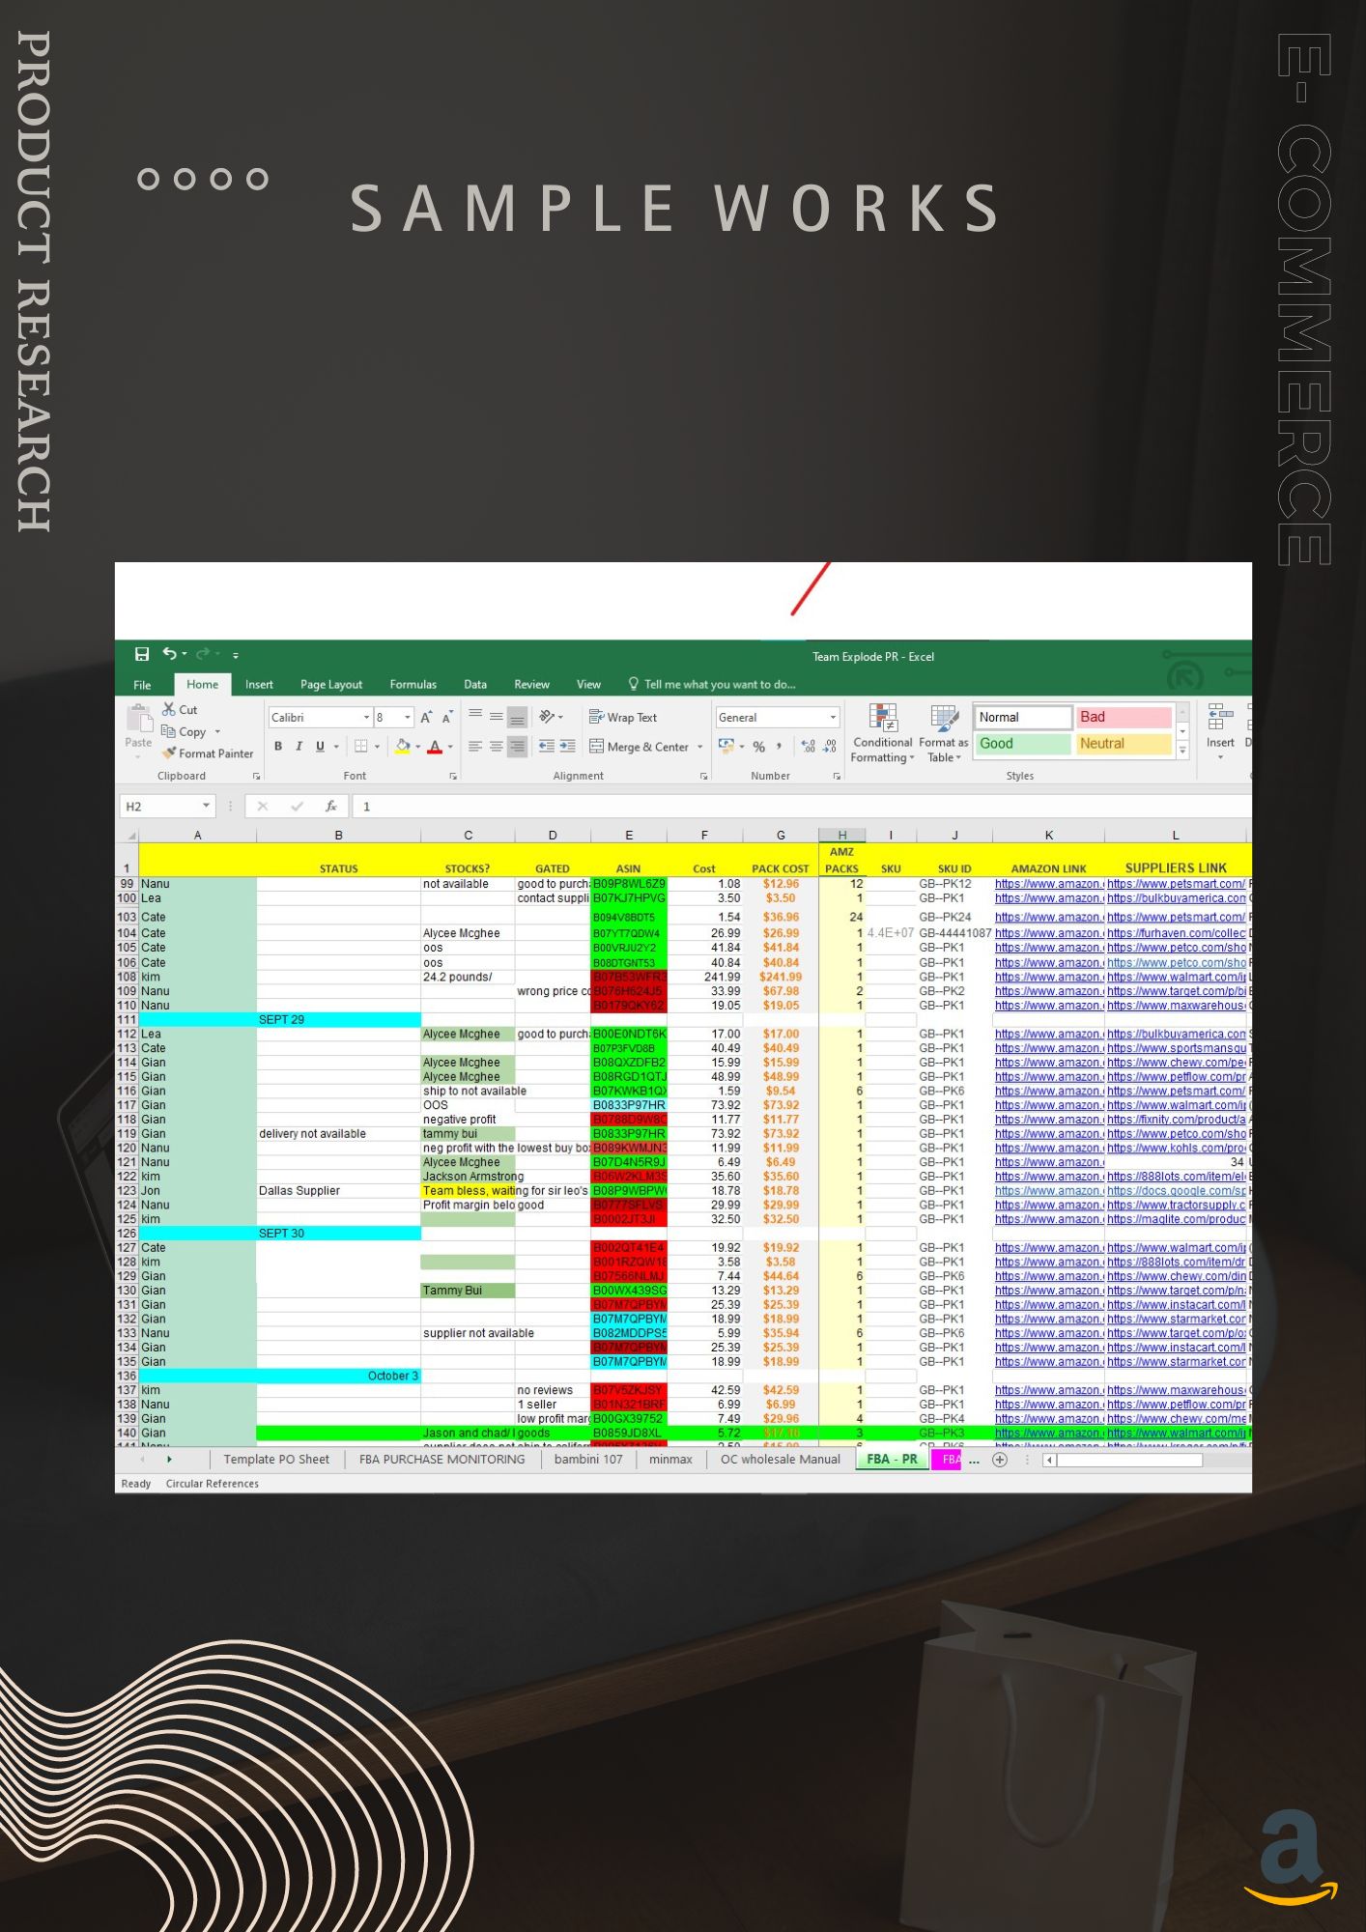Apply cell borders with the Borders icon
The width and height of the screenshot is (1366, 1932).
point(361,747)
